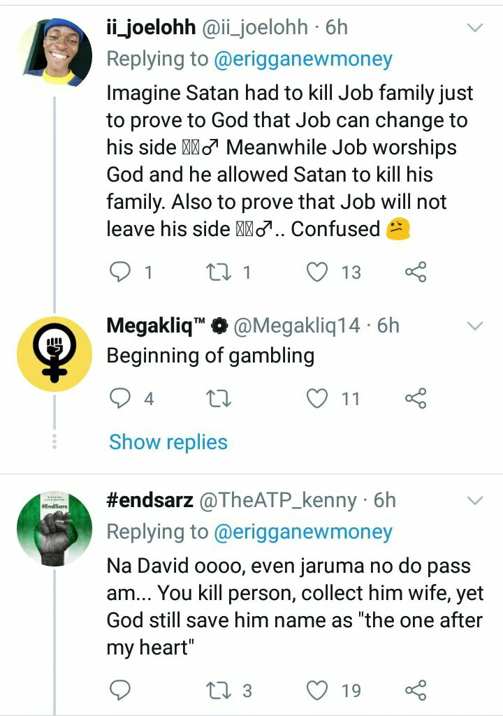The image size is (503, 716).
Task: Open Megakliq's yellow profile avatar
Action: coord(54,353)
